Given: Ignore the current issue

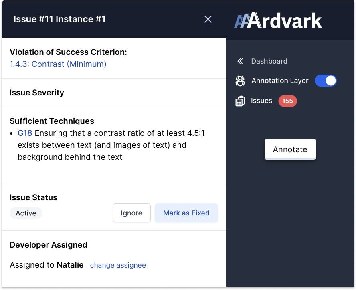Looking at the screenshot, I should click(x=131, y=213).
